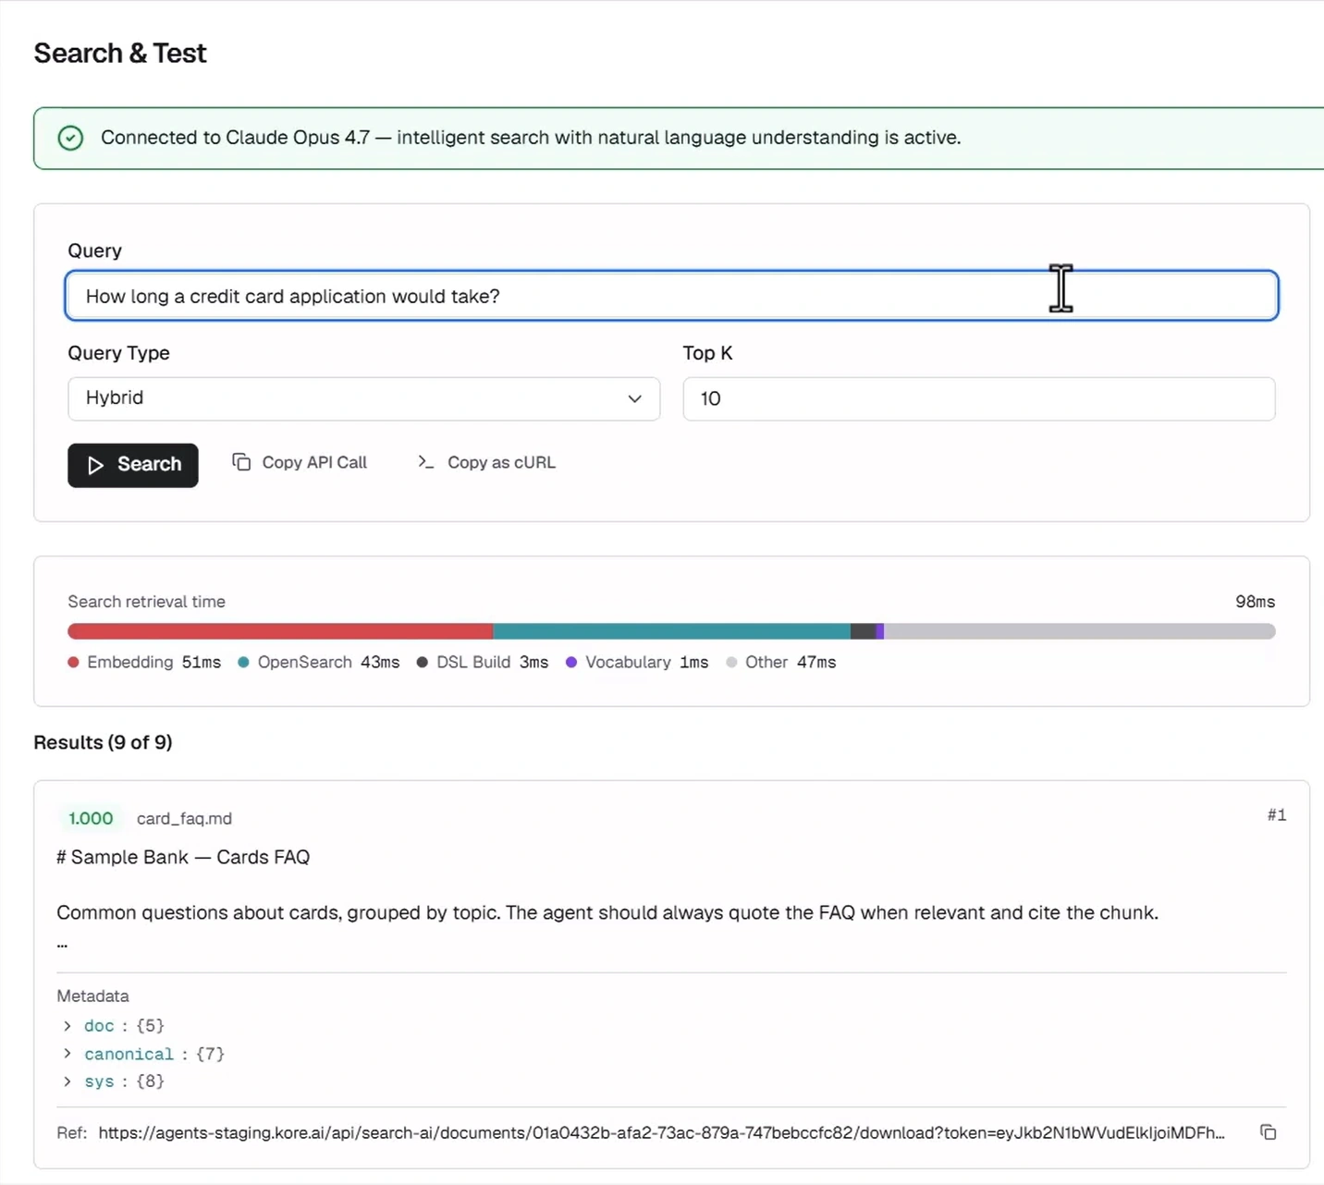Click the Copy as cURL terminal icon
Viewport: 1324px width, 1185px height.
(x=425, y=462)
